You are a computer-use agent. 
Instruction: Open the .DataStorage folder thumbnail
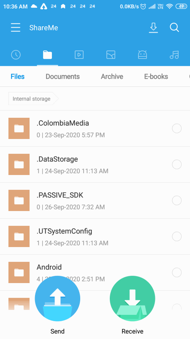[19, 164]
